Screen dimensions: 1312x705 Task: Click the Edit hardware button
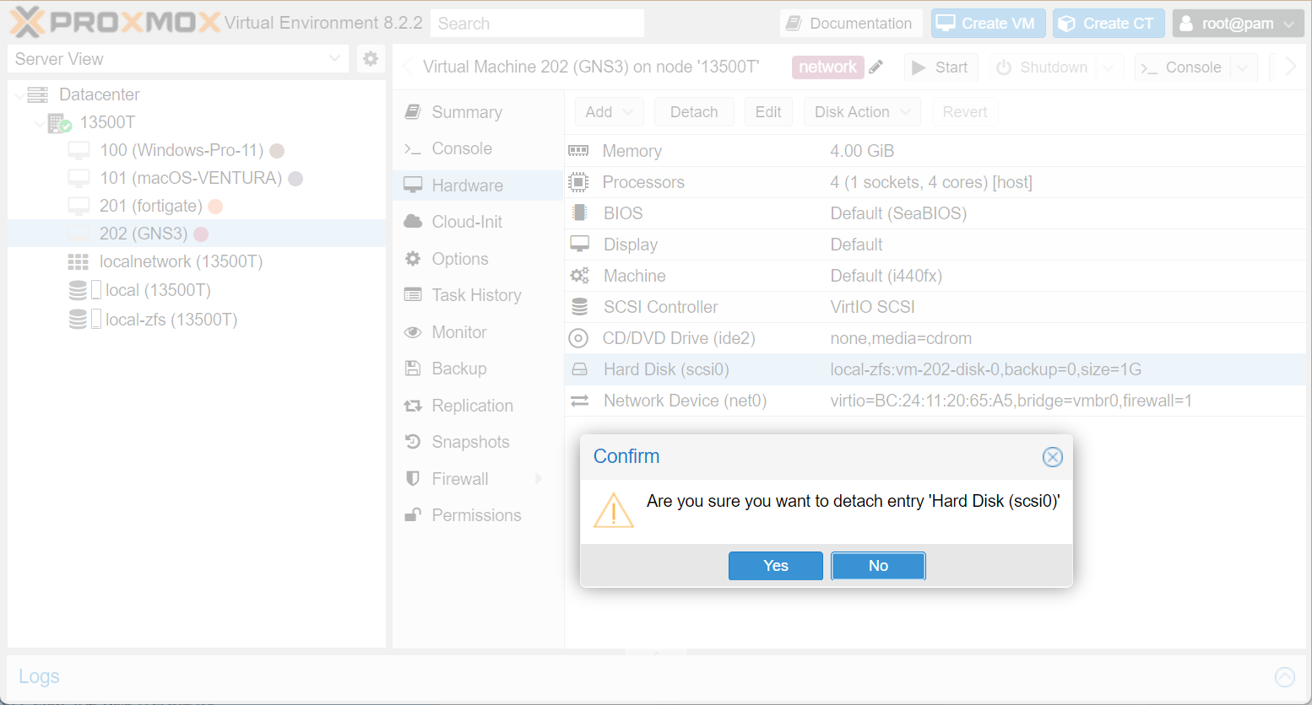point(768,112)
